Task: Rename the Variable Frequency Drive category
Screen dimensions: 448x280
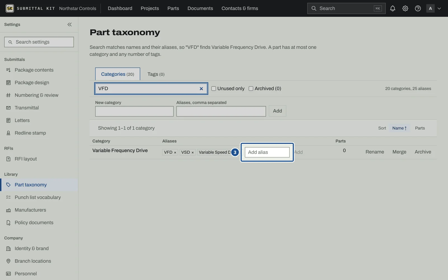Action: coord(375,152)
